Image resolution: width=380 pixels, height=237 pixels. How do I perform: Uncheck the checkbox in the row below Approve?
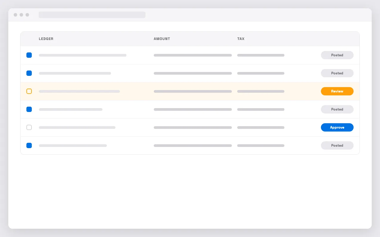[x=29, y=145]
